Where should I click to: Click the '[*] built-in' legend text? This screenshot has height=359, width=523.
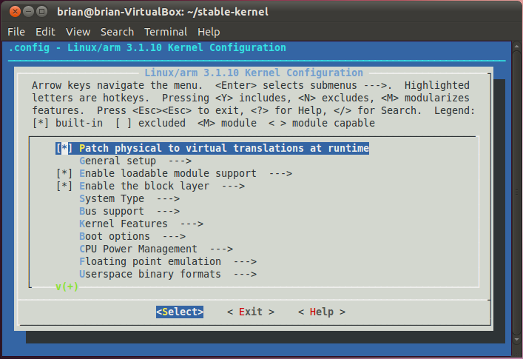coord(67,123)
